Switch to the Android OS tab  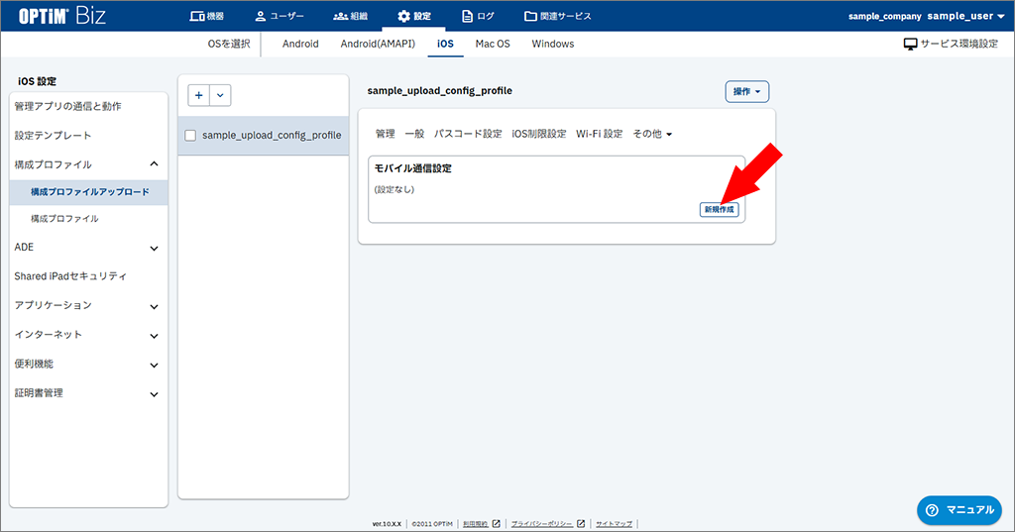[x=300, y=44]
